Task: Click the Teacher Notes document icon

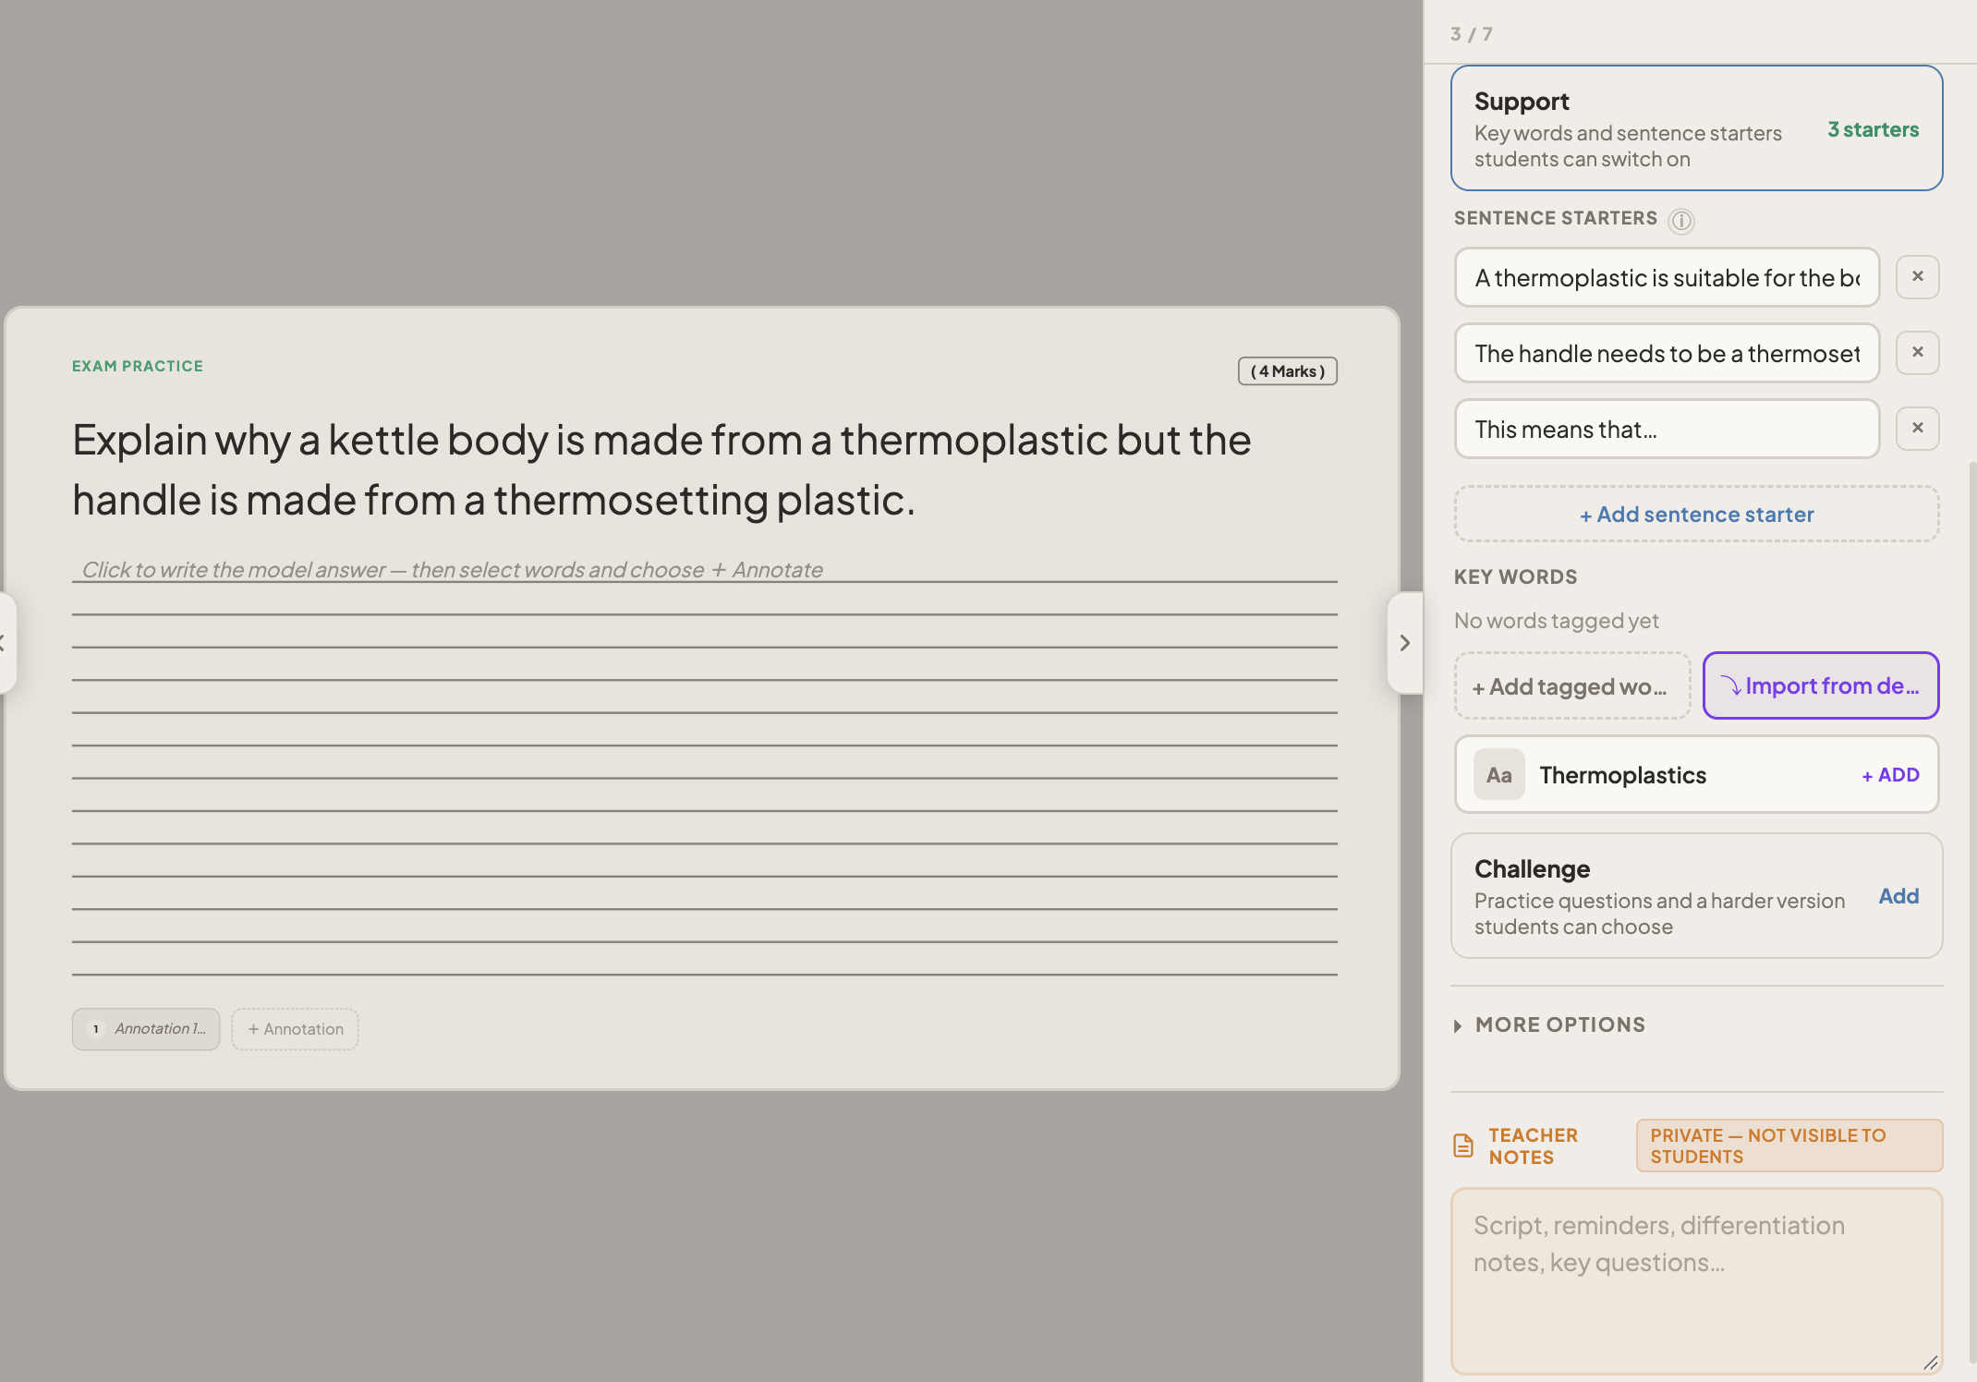Action: 1463,1146
